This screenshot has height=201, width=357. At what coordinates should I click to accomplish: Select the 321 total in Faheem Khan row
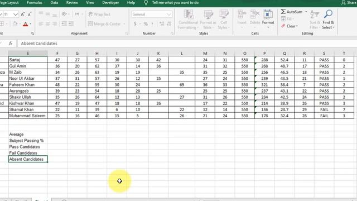(264, 85)
